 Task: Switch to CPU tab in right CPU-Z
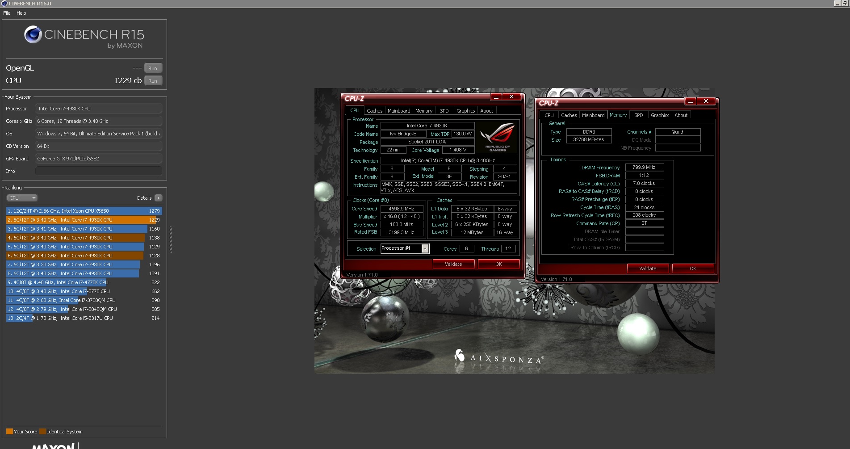[549, 115]
